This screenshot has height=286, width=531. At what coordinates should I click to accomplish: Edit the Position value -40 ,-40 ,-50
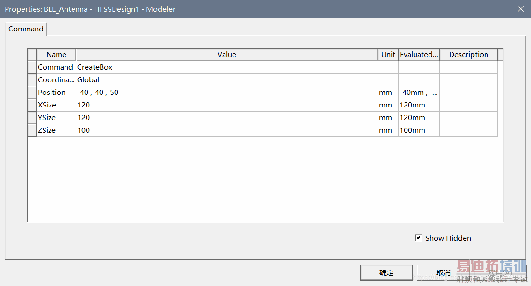tap(226, 93)
